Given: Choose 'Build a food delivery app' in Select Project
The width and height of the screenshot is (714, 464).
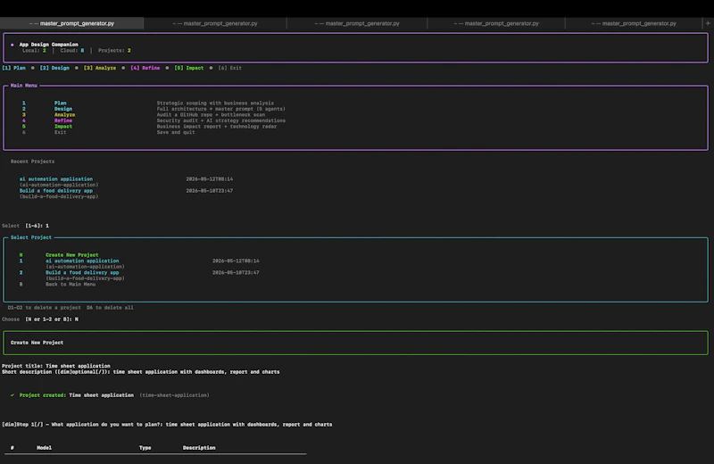Looking at the screenshot, I should (82, 273).
